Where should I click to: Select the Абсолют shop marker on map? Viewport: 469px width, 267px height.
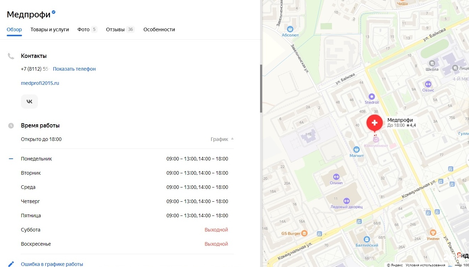(290, 29)
